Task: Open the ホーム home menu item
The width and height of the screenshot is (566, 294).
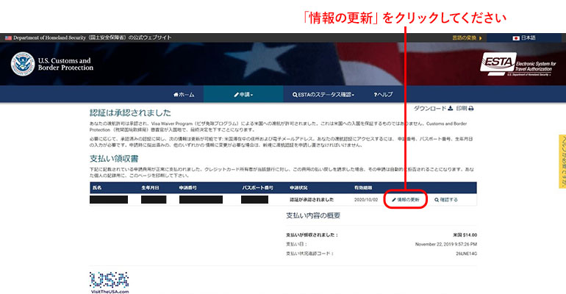Action: click(184, 95)
